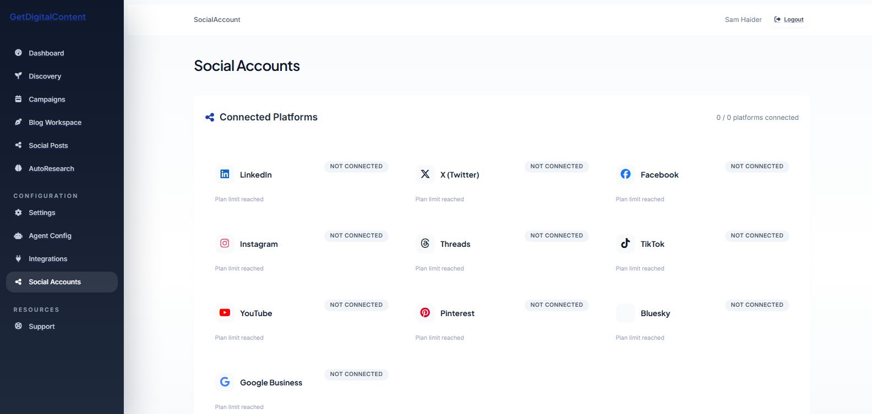This screenshot has height=414, width=872.
Task: Click TikTok's NOT CONNECTED badge
Action: coord(757,235)
